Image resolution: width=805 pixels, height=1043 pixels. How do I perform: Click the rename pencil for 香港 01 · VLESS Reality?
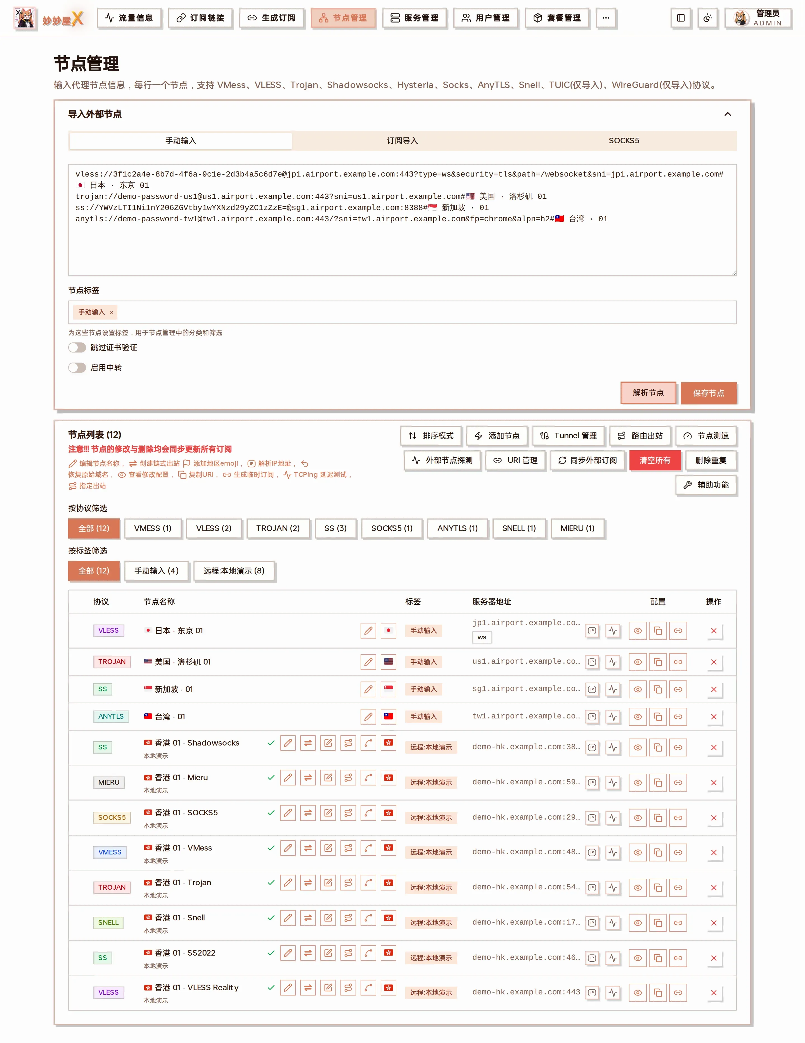point(287,988)
